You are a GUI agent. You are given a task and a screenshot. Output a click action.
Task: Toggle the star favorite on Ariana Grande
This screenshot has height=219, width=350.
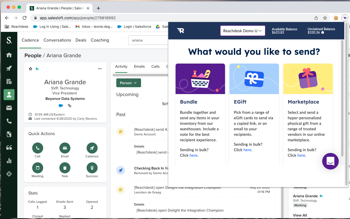coord(31,69)
